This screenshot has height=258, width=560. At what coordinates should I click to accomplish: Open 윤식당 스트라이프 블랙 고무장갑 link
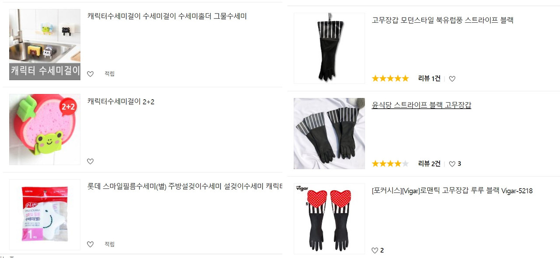421,105
